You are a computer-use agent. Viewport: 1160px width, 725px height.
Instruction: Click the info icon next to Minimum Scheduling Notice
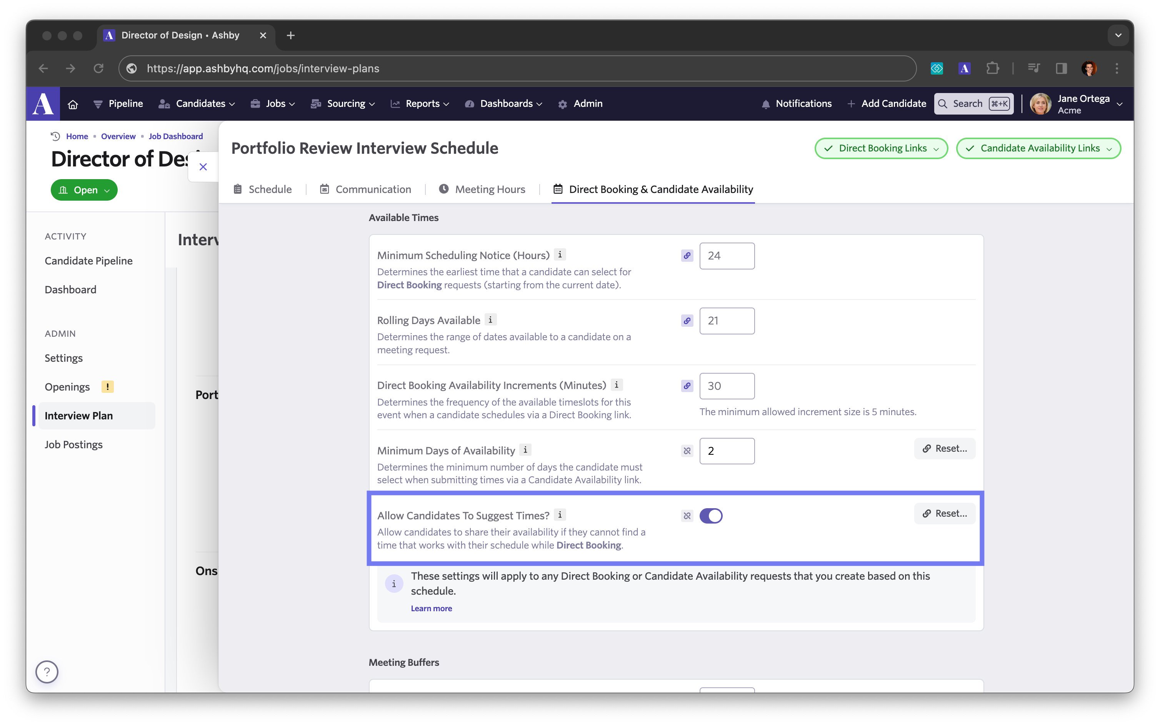[560, 255]
